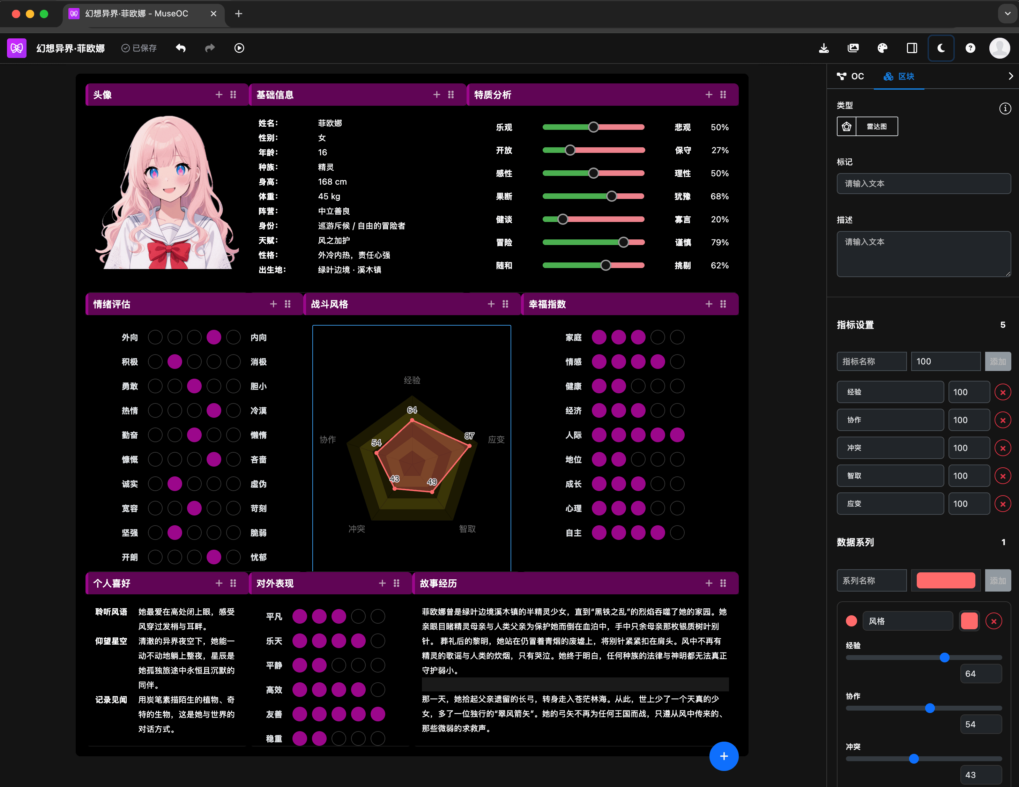Click the redo arrow in toolbar

coord(210,48)
